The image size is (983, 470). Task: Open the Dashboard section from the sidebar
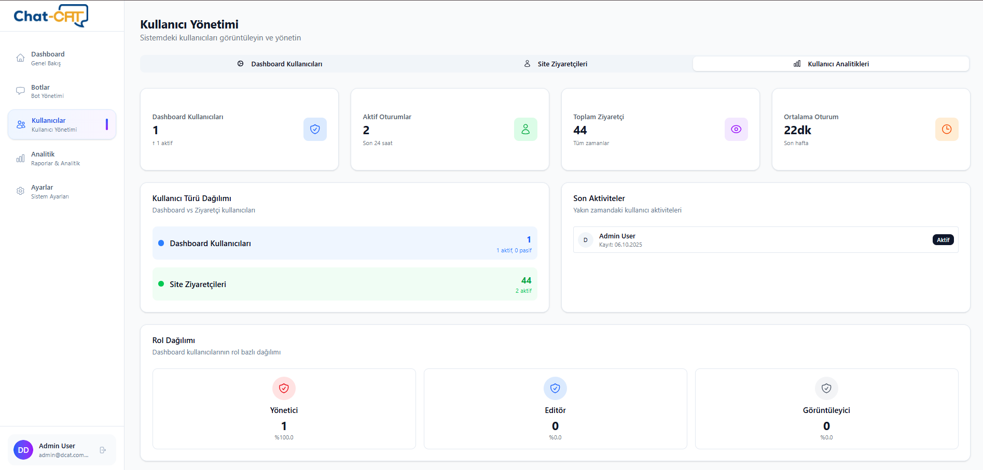click(48, 58)
